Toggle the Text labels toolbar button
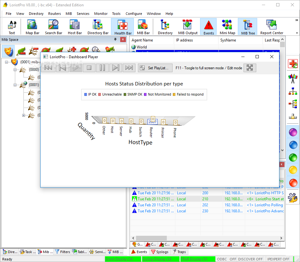The width and height of the screenshot is (300, 262). tap(12, 27)
